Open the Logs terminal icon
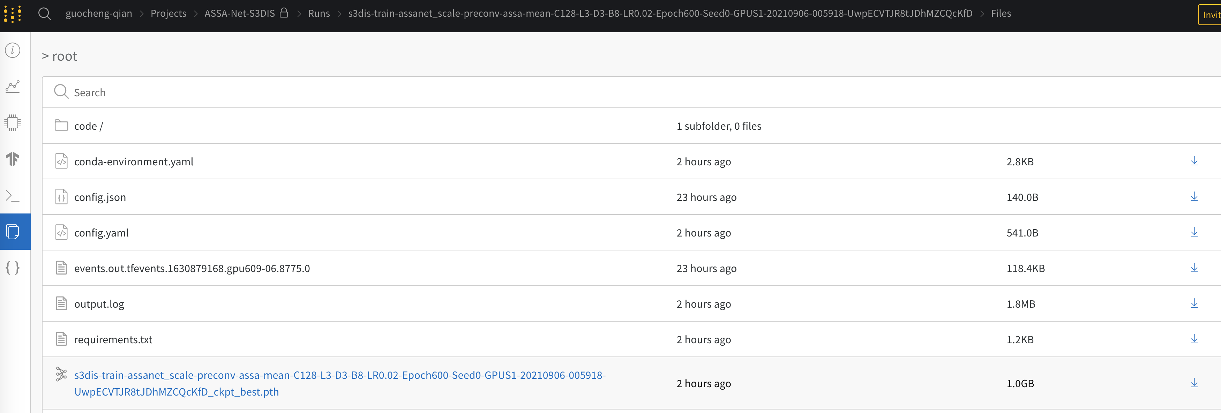Image resolution: width=1221 pixels, height=413 pixels. click(13, 195)
